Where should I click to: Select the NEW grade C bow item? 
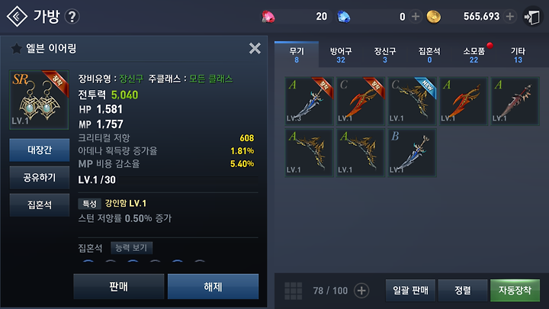tap(412, 101)
